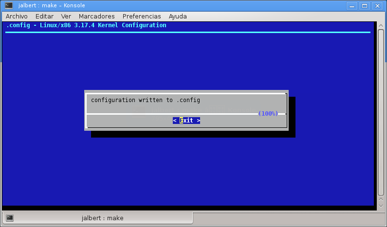Select the 'jalbert : make' tab
The height and width of the screenshot is (227, 387).
[102, 218]
